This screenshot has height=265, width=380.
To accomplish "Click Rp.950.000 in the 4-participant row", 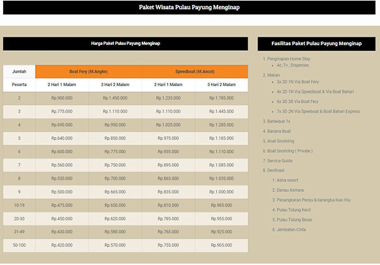I will [115, 125].
